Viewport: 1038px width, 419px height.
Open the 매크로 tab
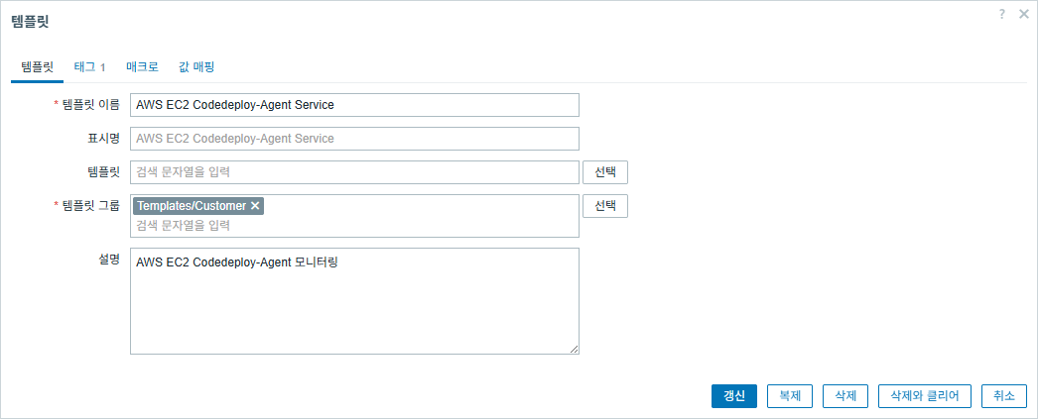(142, 66)
